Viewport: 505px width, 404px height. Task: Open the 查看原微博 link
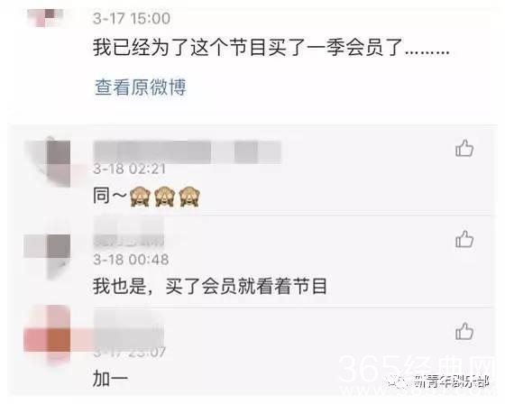(141, 87)
